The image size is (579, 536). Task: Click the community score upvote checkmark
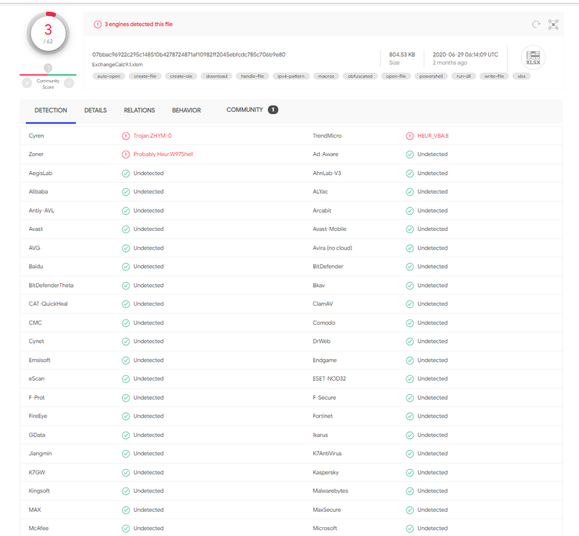click(69, 83)
